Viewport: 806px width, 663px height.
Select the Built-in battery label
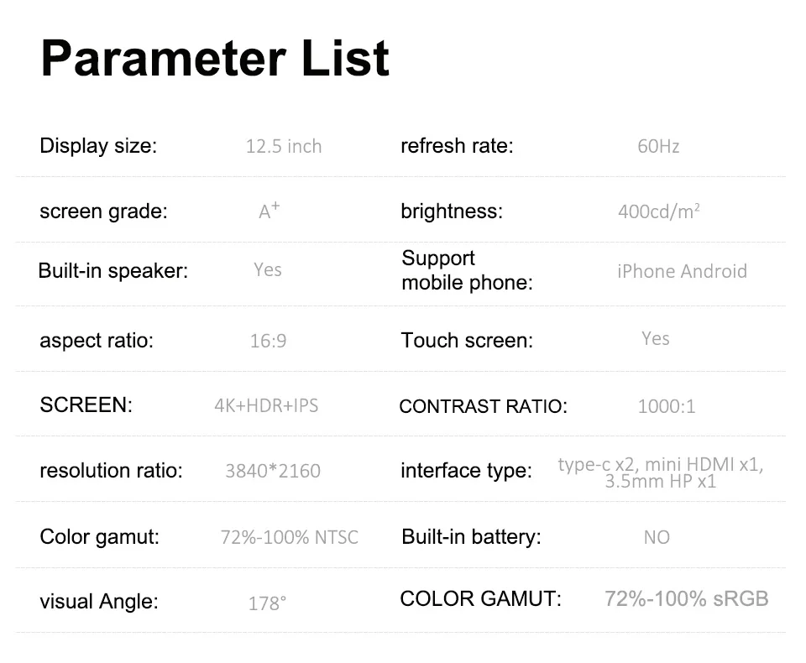[x=471, y=536]
